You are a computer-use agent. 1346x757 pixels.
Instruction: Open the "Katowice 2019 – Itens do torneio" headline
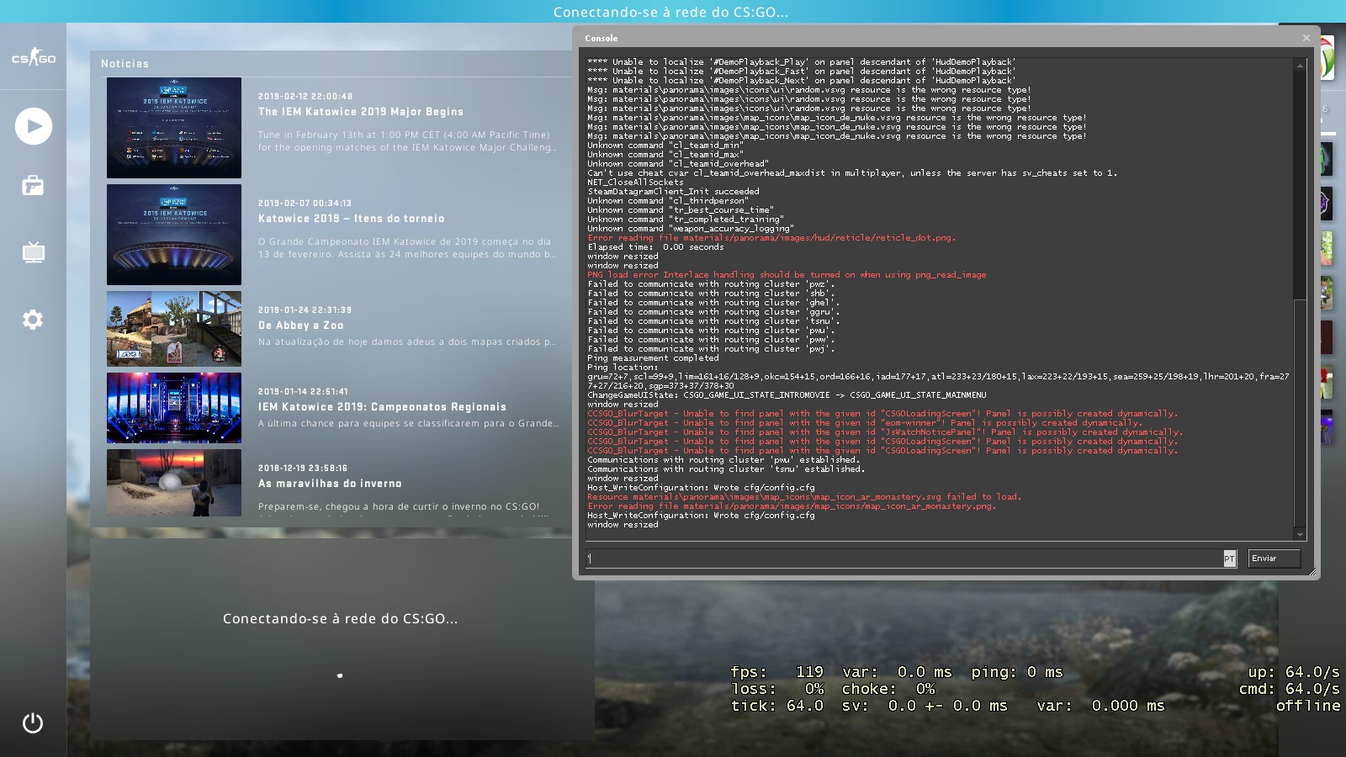pos(352,219)
